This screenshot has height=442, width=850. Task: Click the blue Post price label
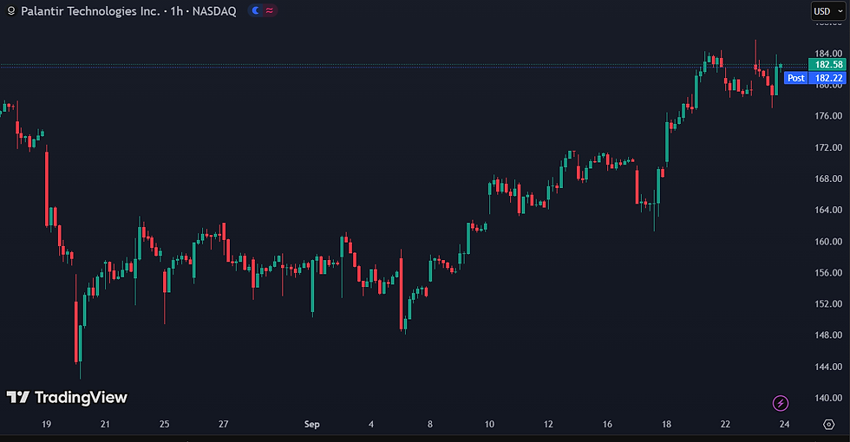pos(796,78)
